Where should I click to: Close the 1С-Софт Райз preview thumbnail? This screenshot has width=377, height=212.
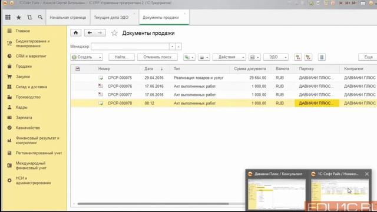tap(366, 174)
